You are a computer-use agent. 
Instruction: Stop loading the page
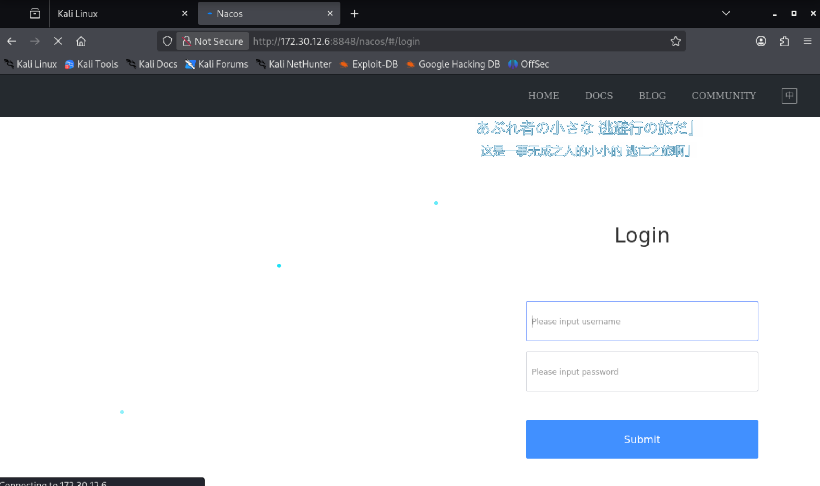click(x=58, y=41)
